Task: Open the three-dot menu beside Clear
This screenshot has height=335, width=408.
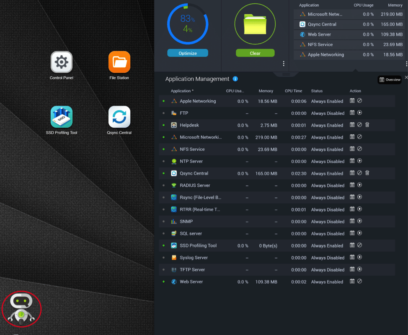Action: 284,64
